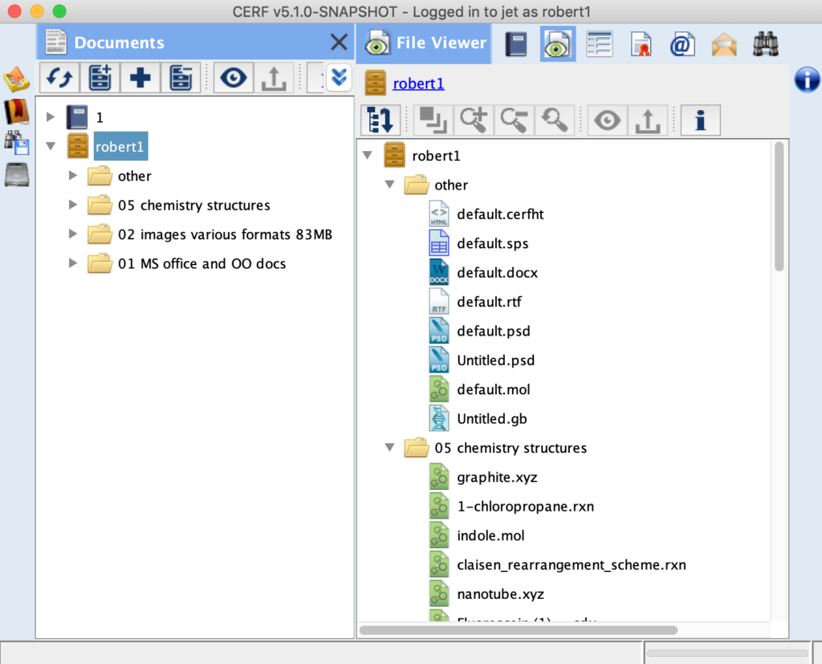The width and height of the screenshot is (822, 664).
Task: Click the horizontal scrollbar in File Viewer
Action: [519, 630]
